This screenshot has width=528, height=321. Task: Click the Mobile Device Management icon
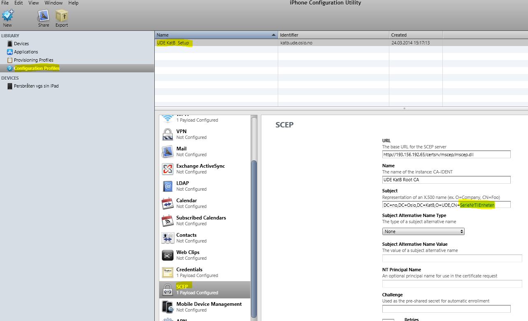point(167,307)
